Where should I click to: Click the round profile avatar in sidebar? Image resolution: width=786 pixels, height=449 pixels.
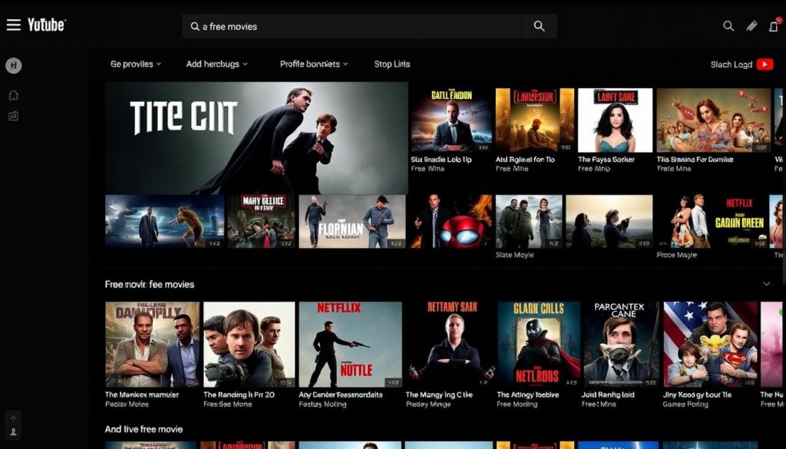[x=14, y=65]
